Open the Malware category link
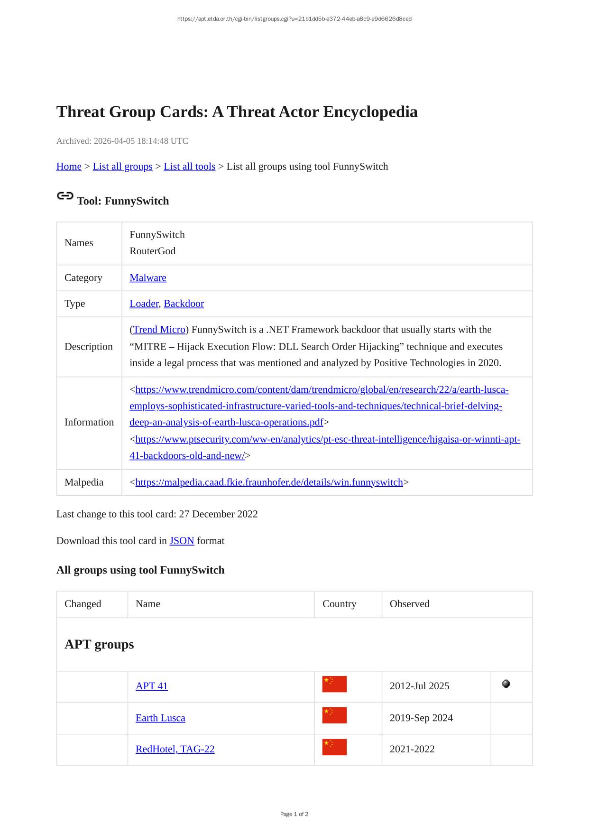This screenshot has width=589, height=833. 148,278
